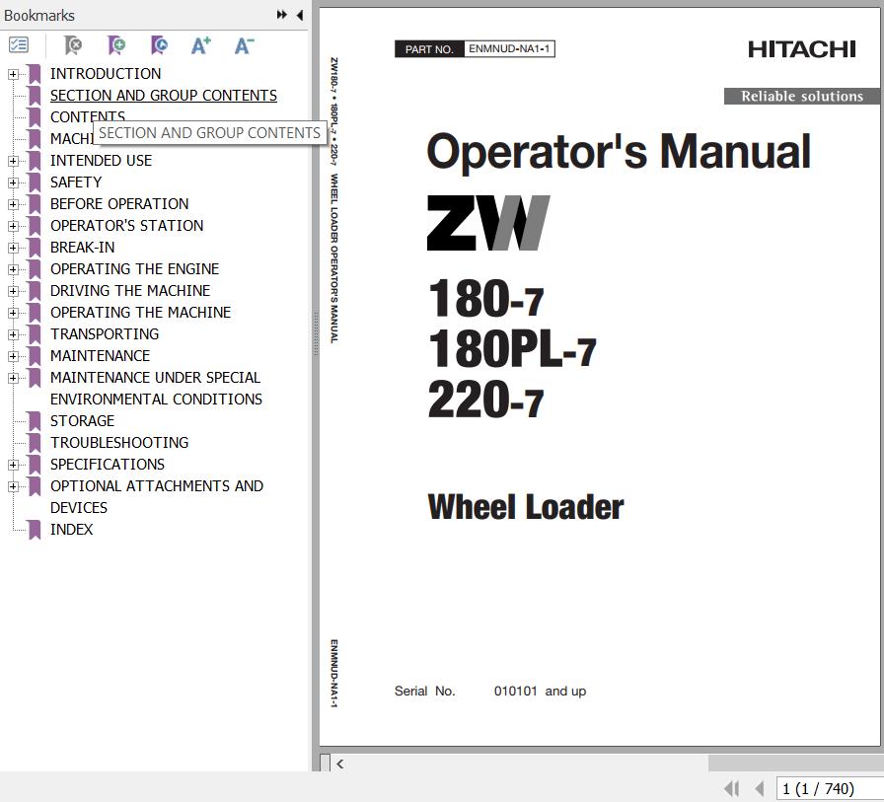
Task: Click the double-arrow expand icon in Bookmarks header
Action: [x=282, y=15]
